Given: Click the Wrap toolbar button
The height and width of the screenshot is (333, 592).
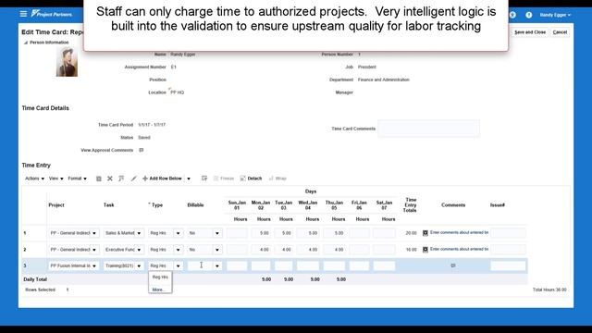Looking at the screenshot, I should [277, 179].
